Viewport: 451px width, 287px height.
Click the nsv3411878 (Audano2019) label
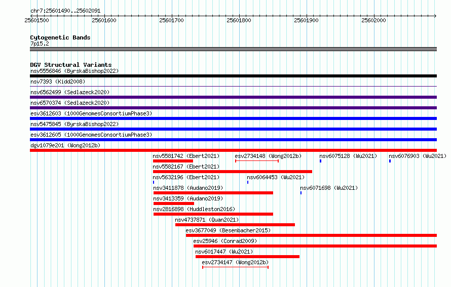coord(188,188)
